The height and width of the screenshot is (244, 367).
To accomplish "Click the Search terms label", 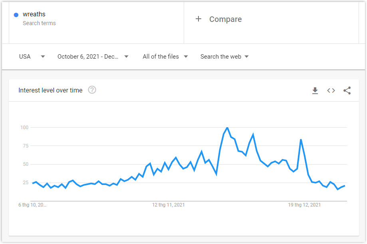I will 39,23.
